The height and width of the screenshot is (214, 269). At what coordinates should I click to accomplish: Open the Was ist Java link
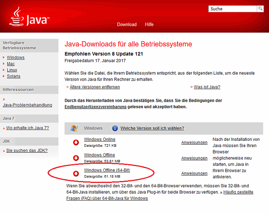tap(207, 87)
